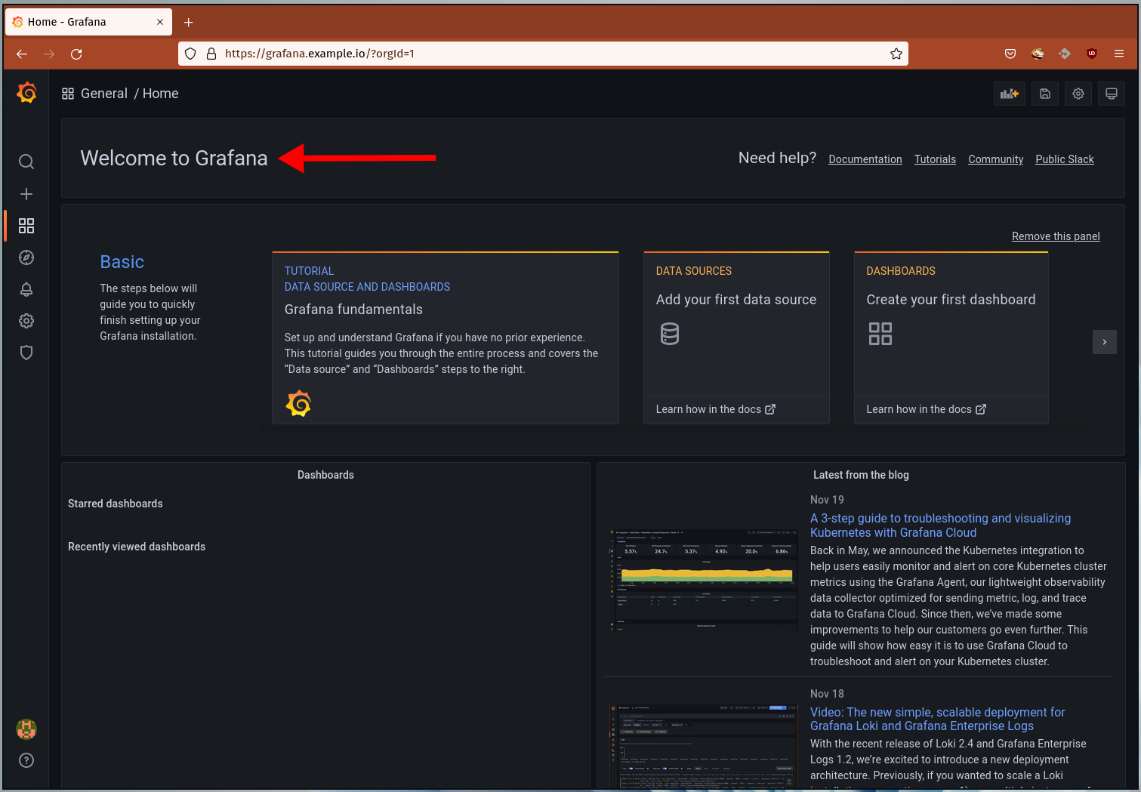Open the Configuration gear in the sidebar

coord(26,321)
